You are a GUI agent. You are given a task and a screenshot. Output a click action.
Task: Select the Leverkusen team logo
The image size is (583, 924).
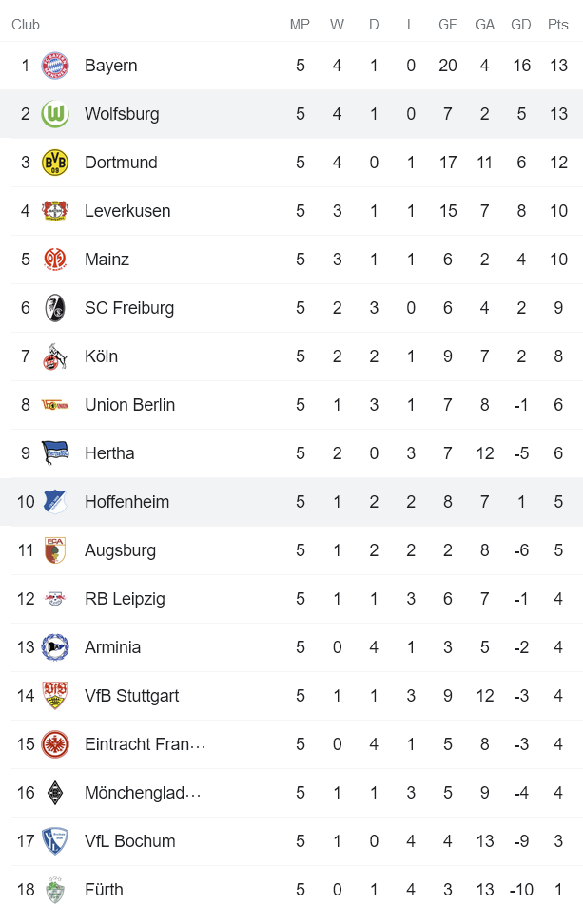(x=55, y=211)
